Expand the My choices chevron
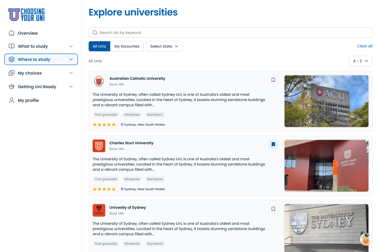 click(x=71, y=73)
